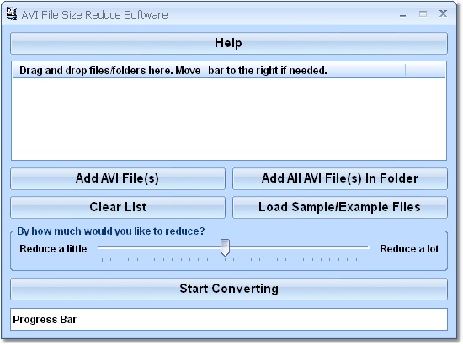The height and width of the screenshot is (345, 463).
Task: Click the Reduce a lot label
Action: tap(409, 249)
